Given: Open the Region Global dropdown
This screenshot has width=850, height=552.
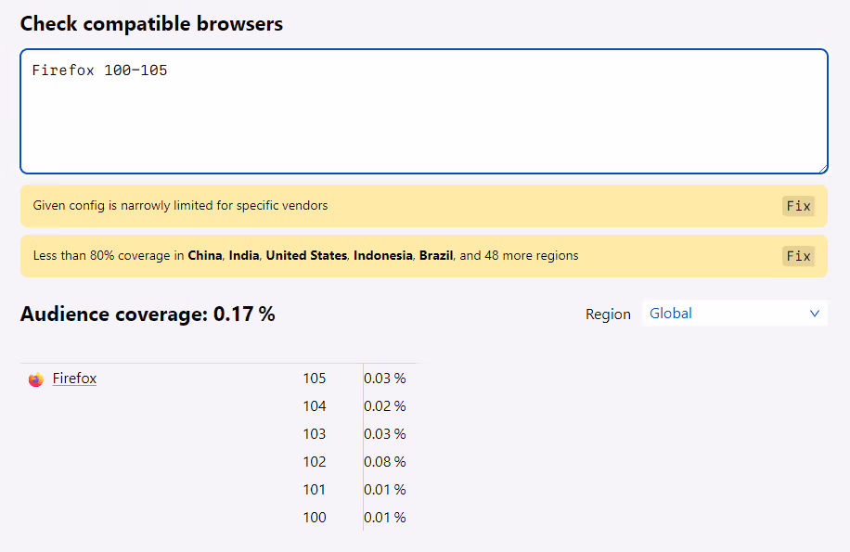Looking at the screenshot, I should 735,313.
